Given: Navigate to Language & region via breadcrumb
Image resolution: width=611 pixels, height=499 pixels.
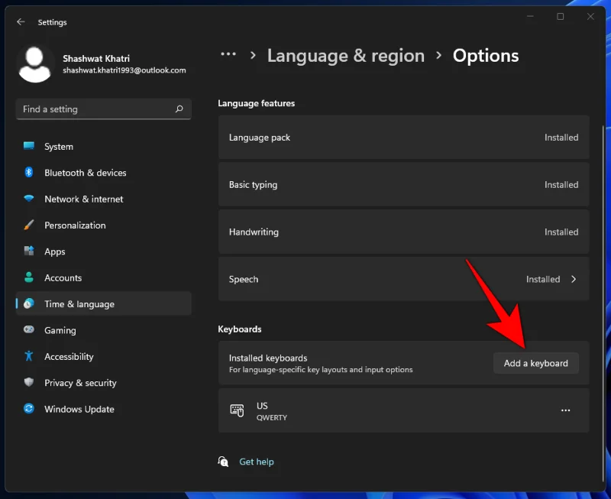Looking at the screenshot, I should tap(345, 55).
